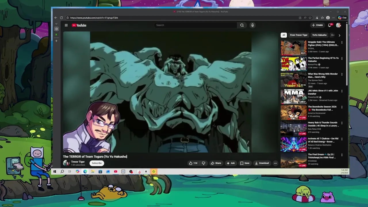The width and height of the screenshot is (368, 207).
Task: Like the video with thumbs up 11K
Action: tap(193, 163)
